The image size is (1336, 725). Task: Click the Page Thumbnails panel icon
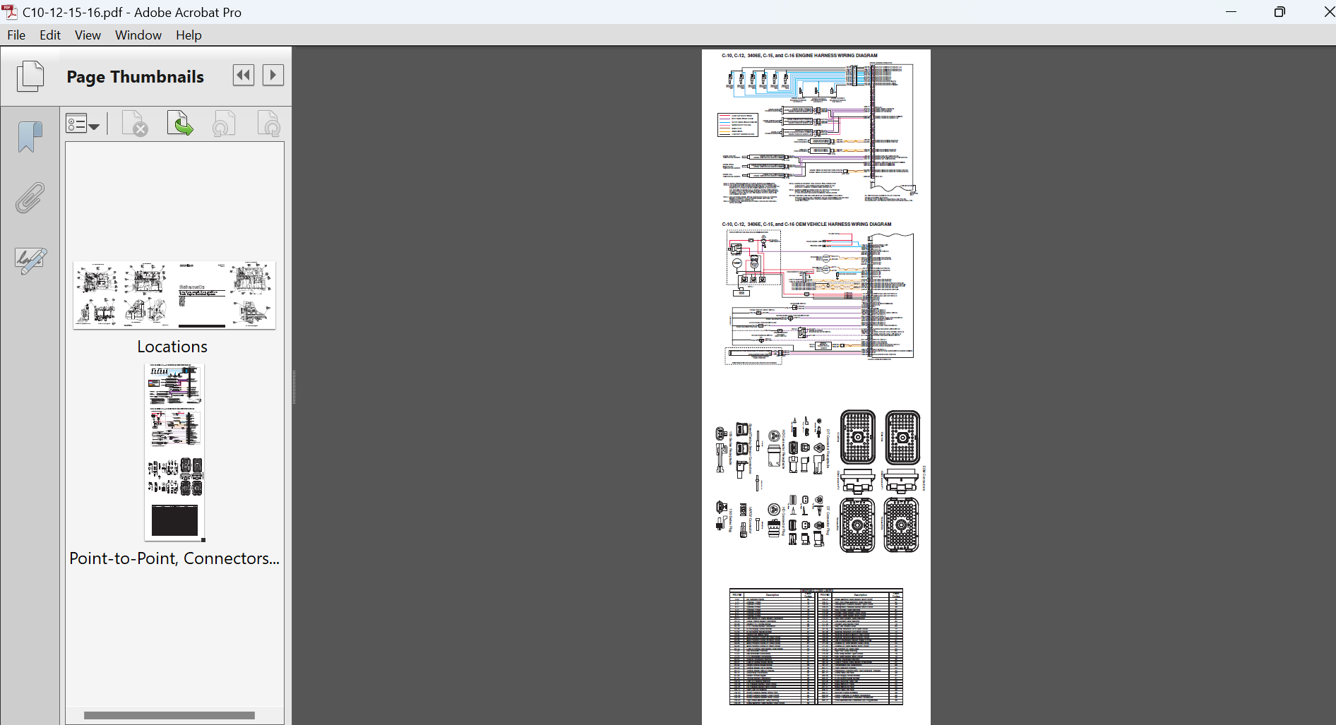30,76
